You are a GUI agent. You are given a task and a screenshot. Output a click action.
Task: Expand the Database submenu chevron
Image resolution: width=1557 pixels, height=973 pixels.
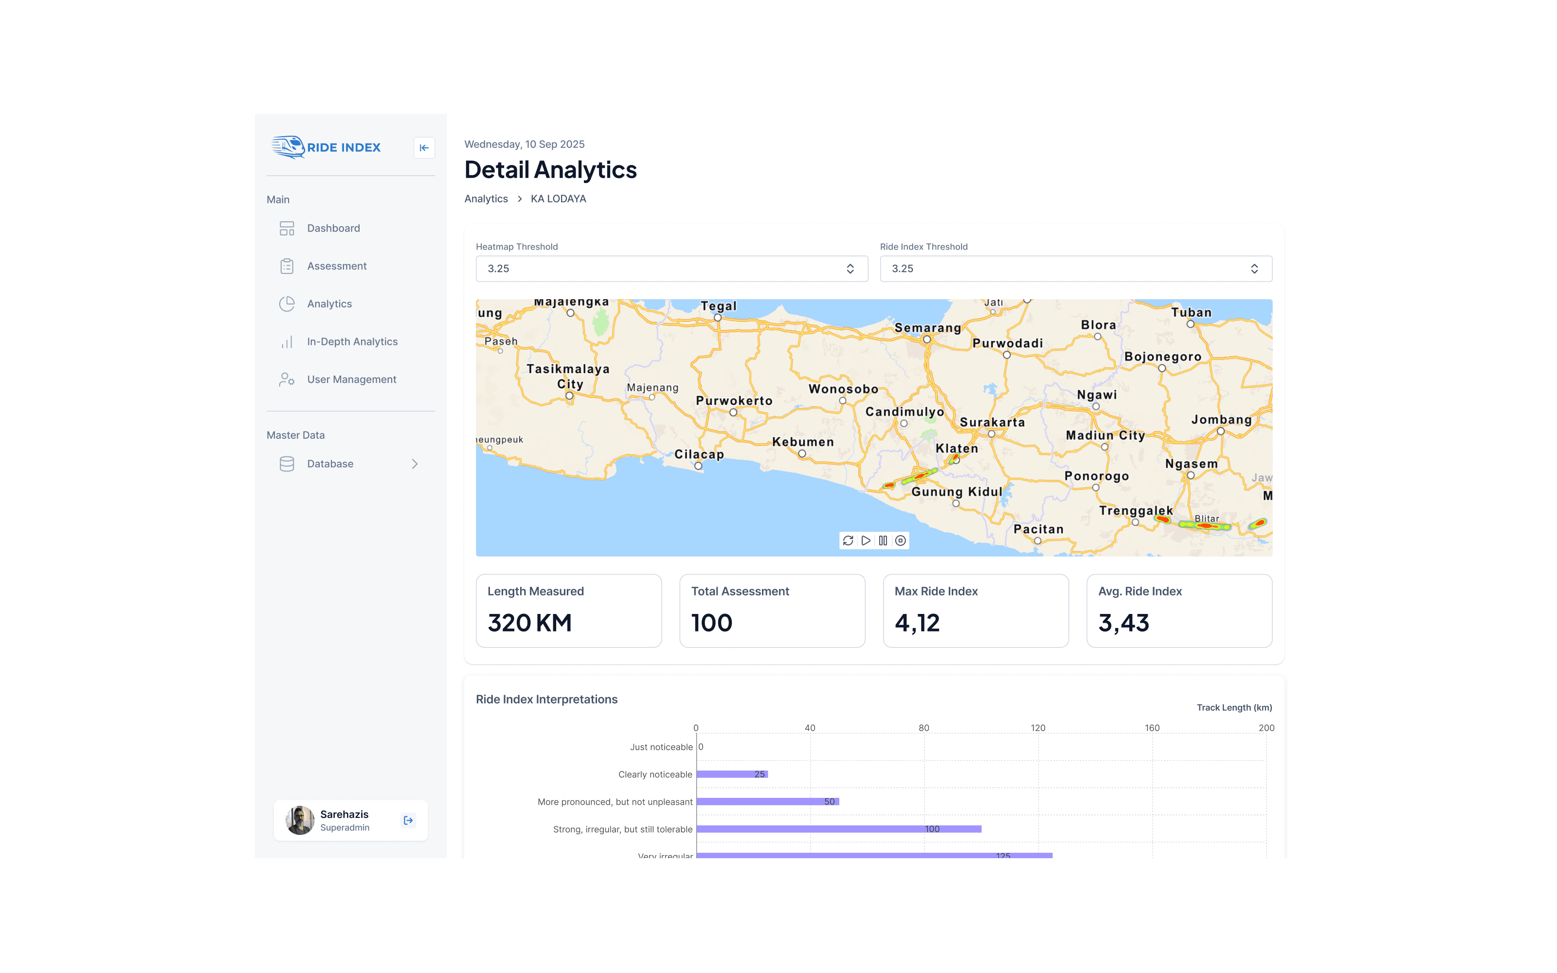415,464
